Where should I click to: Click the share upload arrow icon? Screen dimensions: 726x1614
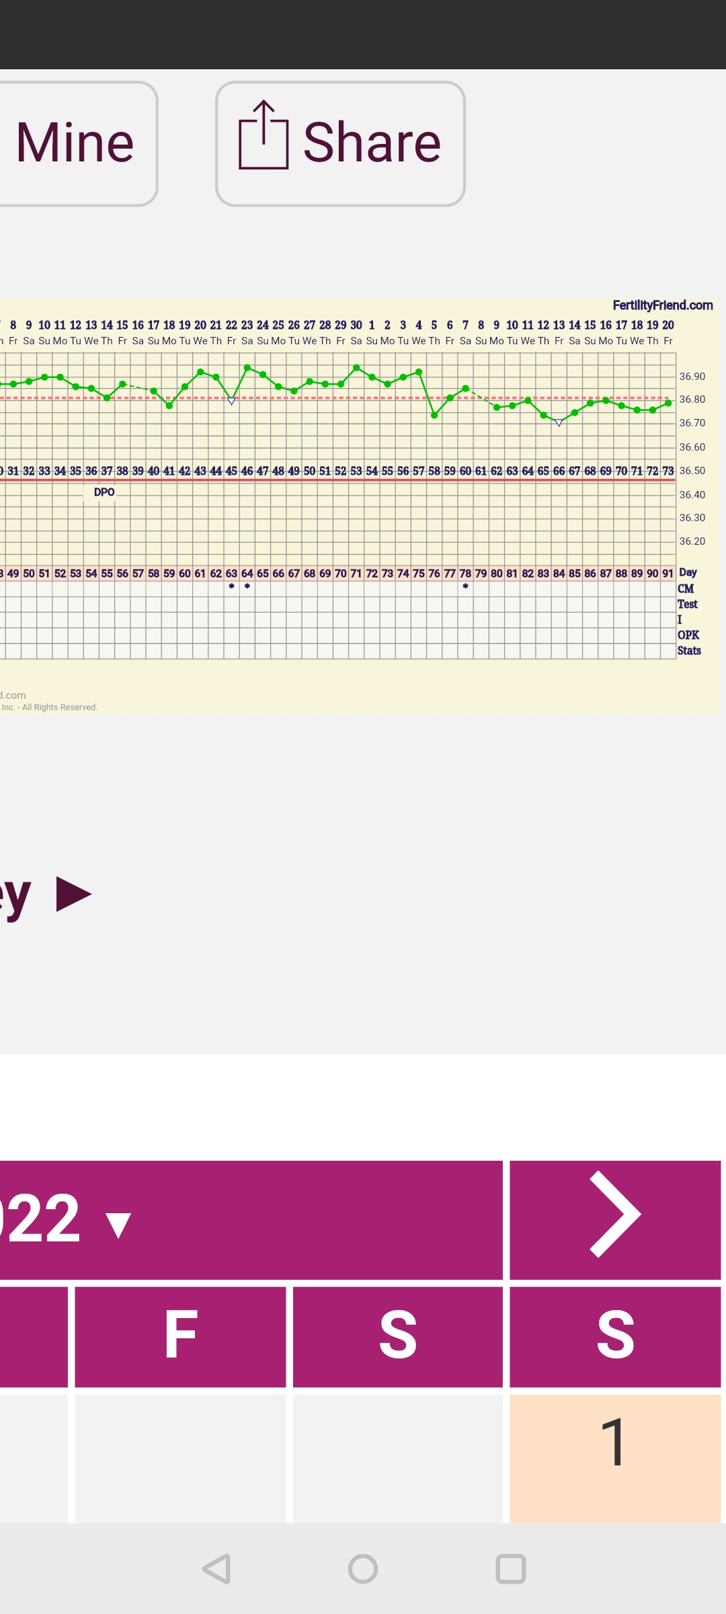pos(264,135)
